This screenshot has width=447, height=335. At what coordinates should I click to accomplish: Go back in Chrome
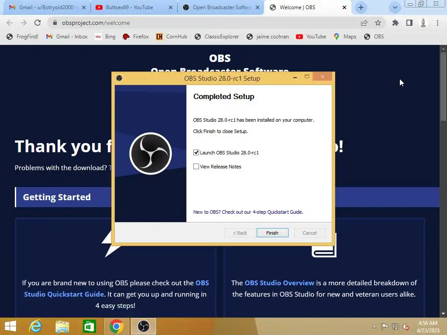(10, 23)
